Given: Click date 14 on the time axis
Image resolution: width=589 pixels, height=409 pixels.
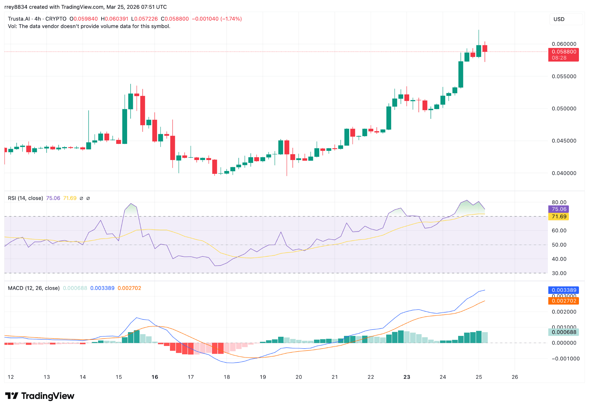Looking at the screenshot, I should (83, 377).
